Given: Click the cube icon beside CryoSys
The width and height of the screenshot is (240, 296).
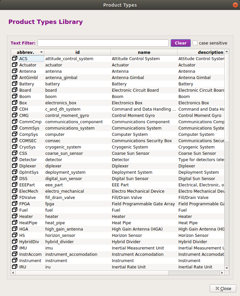Looking at the screenshot, I should (15, 147).
